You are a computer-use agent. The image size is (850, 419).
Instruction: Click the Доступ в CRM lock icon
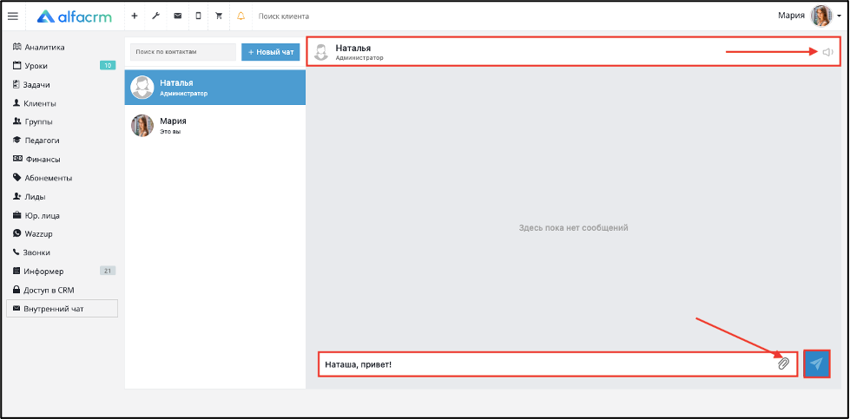16,290
